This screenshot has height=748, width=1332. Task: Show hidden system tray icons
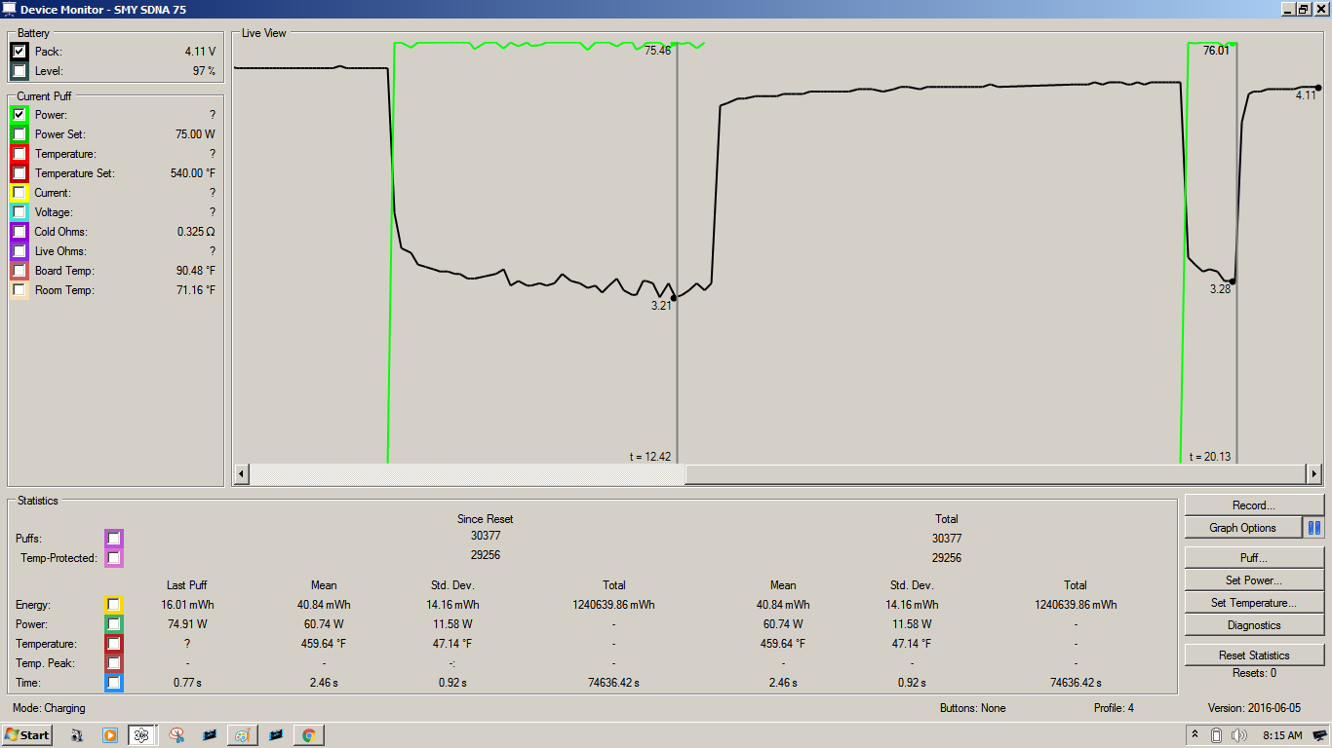click(1195, 734)
